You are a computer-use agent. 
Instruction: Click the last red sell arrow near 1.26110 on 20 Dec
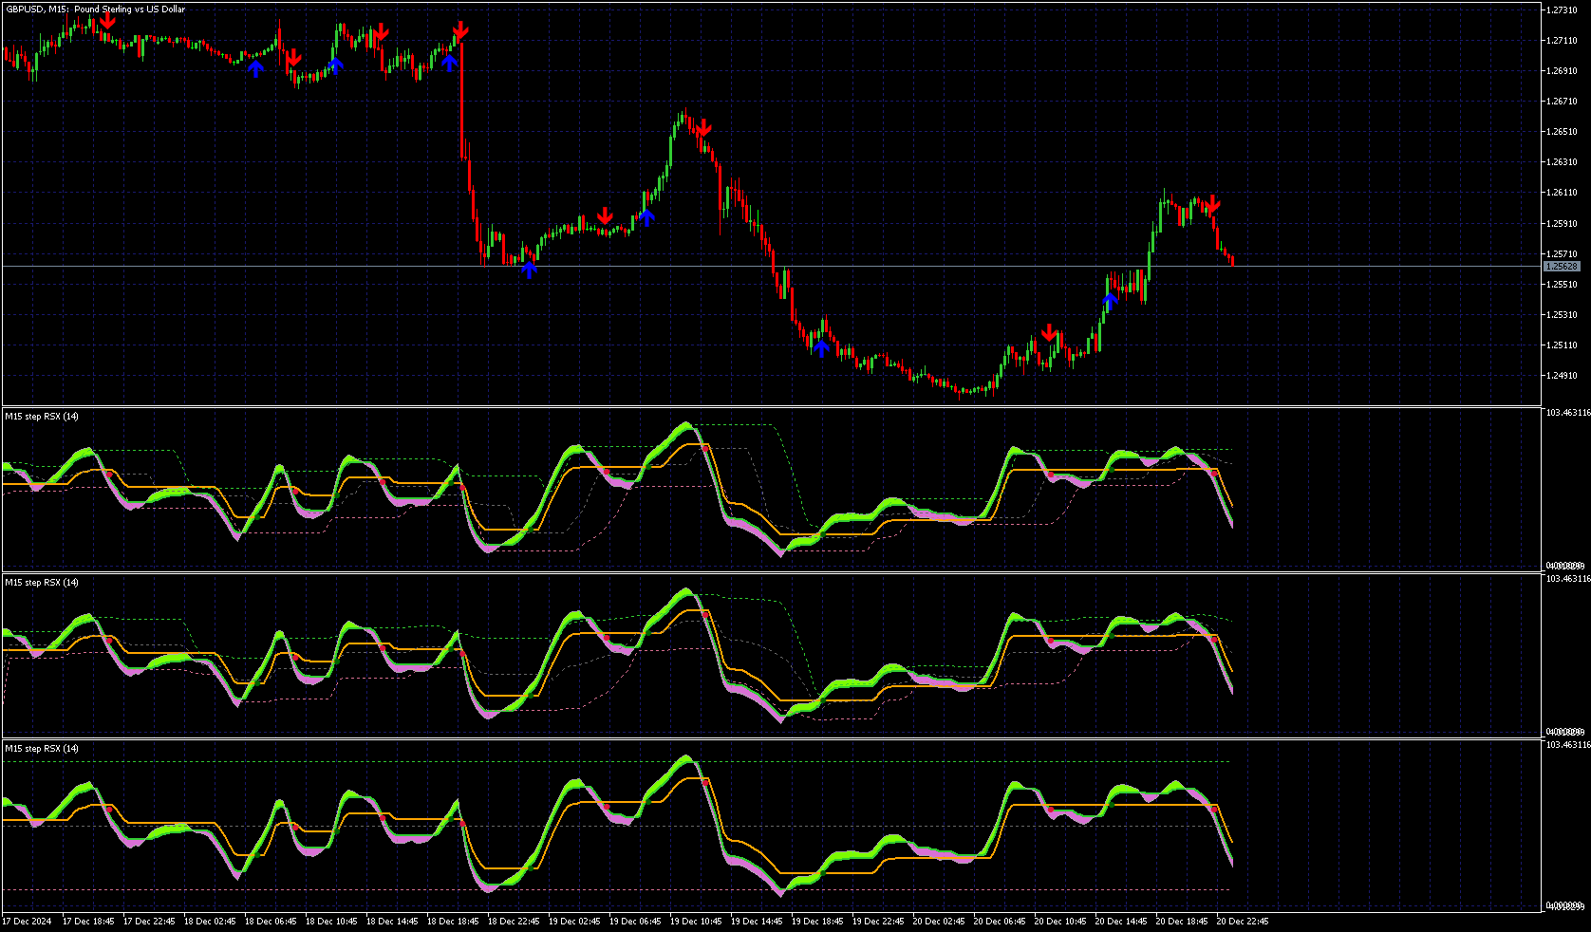pyautogui.click(x=1212, y=203)
